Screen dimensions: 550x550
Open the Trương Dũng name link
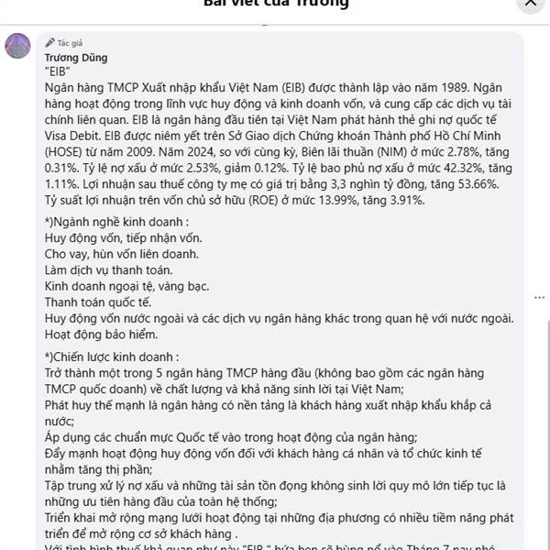coord(76,58)
